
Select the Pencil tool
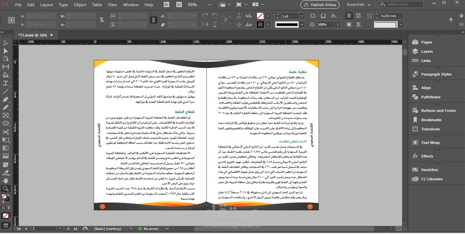click(x=5, y=107)
